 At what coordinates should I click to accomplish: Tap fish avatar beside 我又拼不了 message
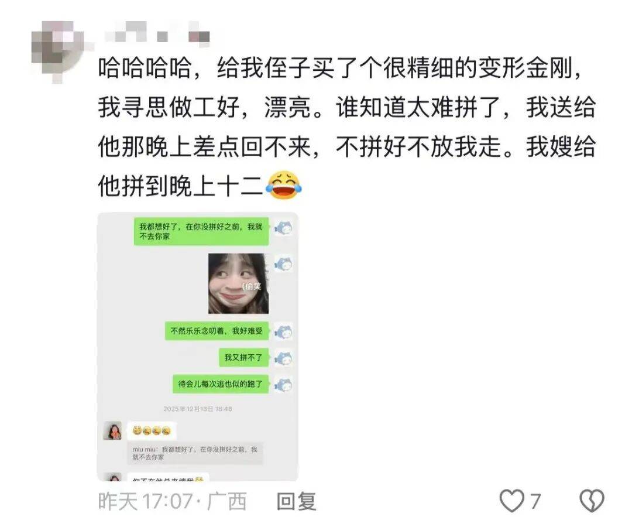(x=284, y=358)
